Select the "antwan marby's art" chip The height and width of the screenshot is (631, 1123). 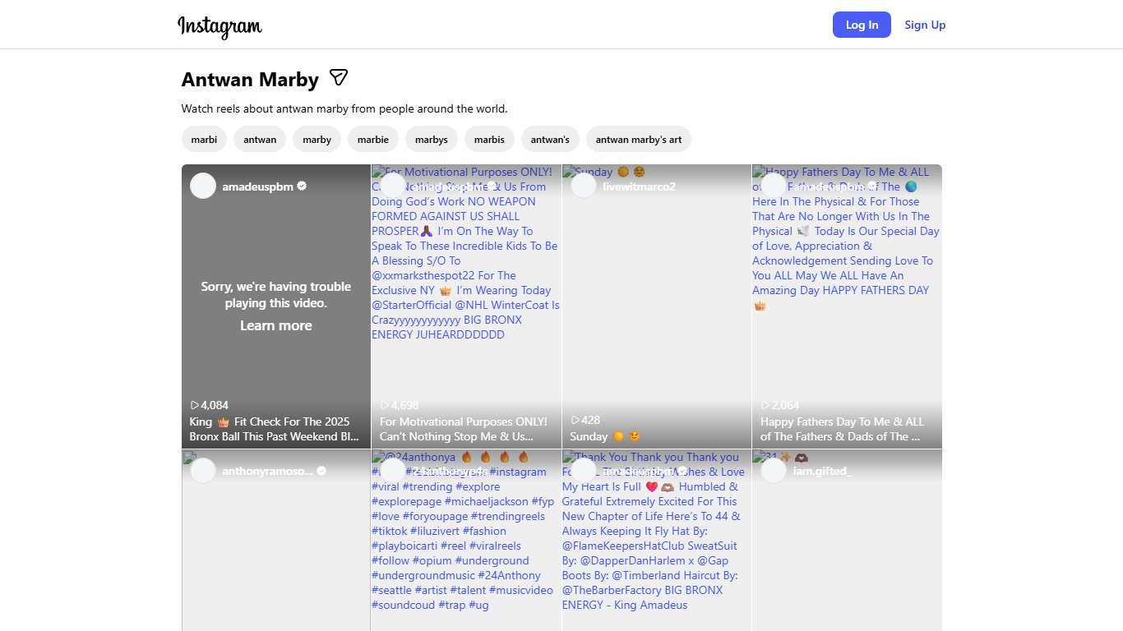pyautogui.click(x=639, y=140)
